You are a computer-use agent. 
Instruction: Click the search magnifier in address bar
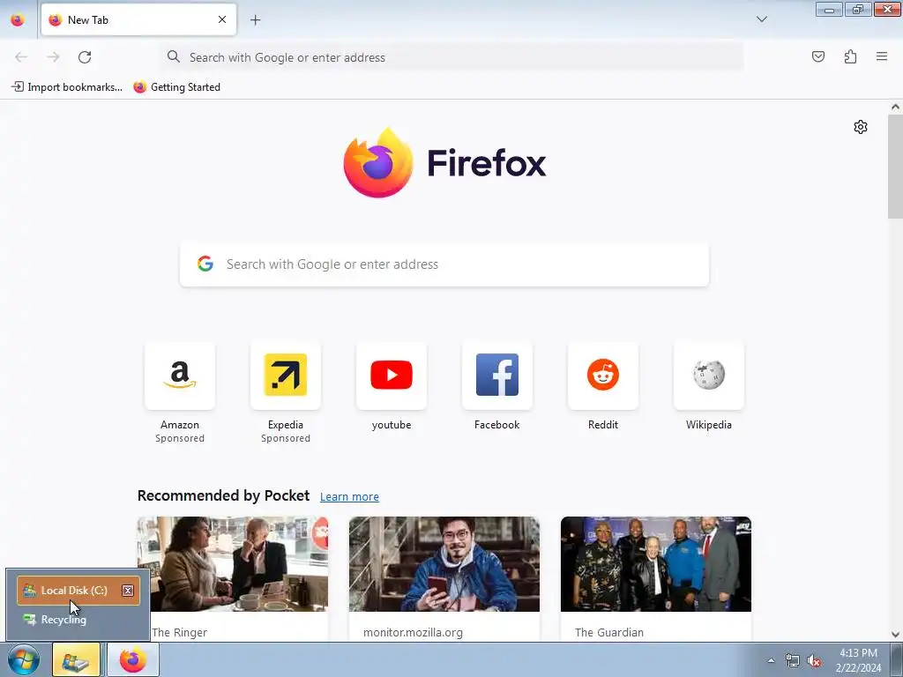pyautogui.click(x=174, y=56)
